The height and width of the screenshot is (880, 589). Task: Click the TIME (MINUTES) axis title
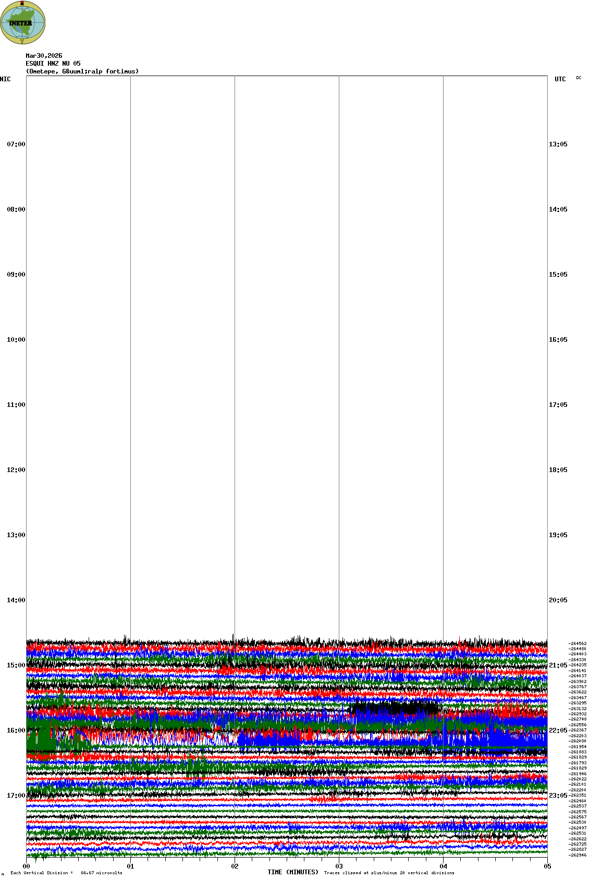[293, 872]
